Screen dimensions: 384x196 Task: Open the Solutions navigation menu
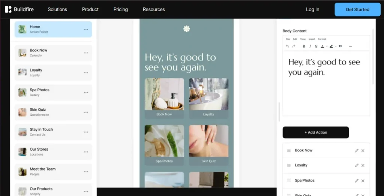point(57,9)
